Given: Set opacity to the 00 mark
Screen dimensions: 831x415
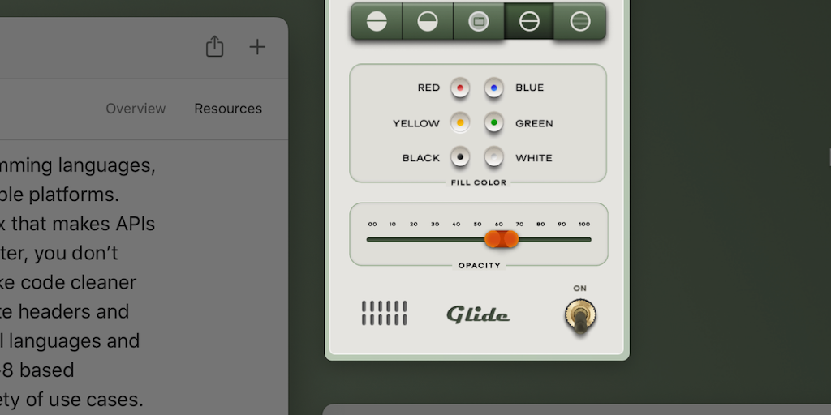Looking at the screenshot, I should [372, 225].
